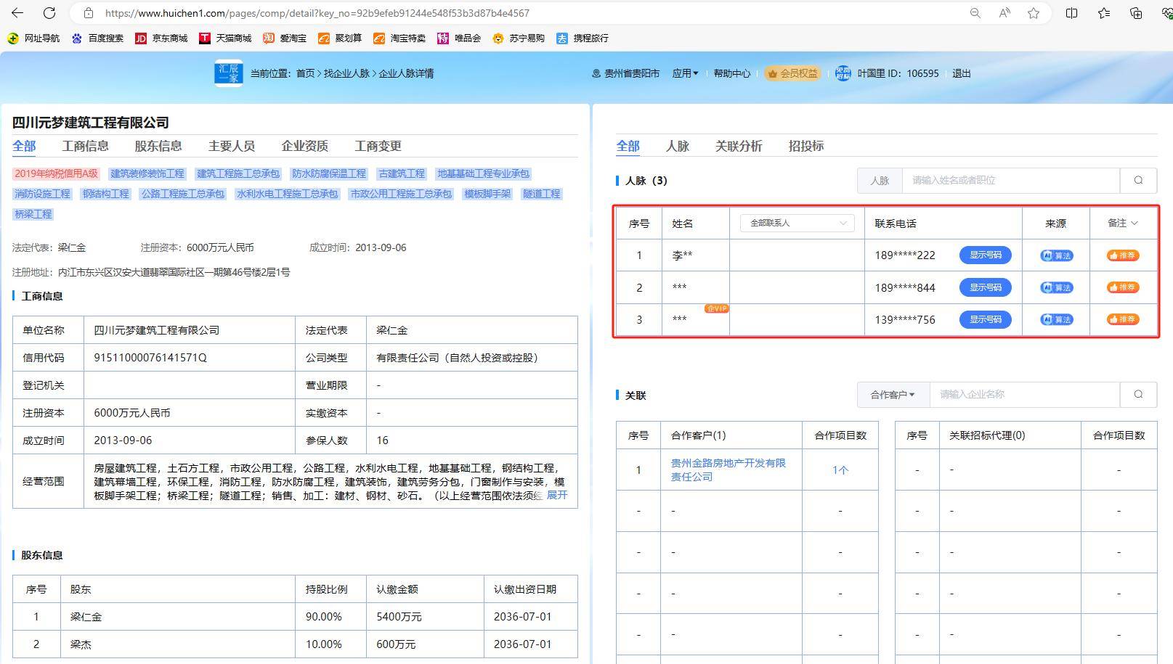Click 算法 source badge for 李**
The width and height of the screenshot is (1173, 664).
1056,255
